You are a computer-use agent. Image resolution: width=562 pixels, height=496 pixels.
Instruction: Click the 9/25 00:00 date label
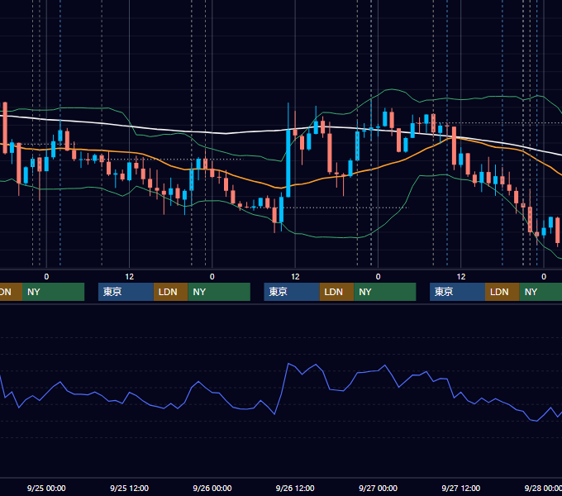click(x=46, y=488)
